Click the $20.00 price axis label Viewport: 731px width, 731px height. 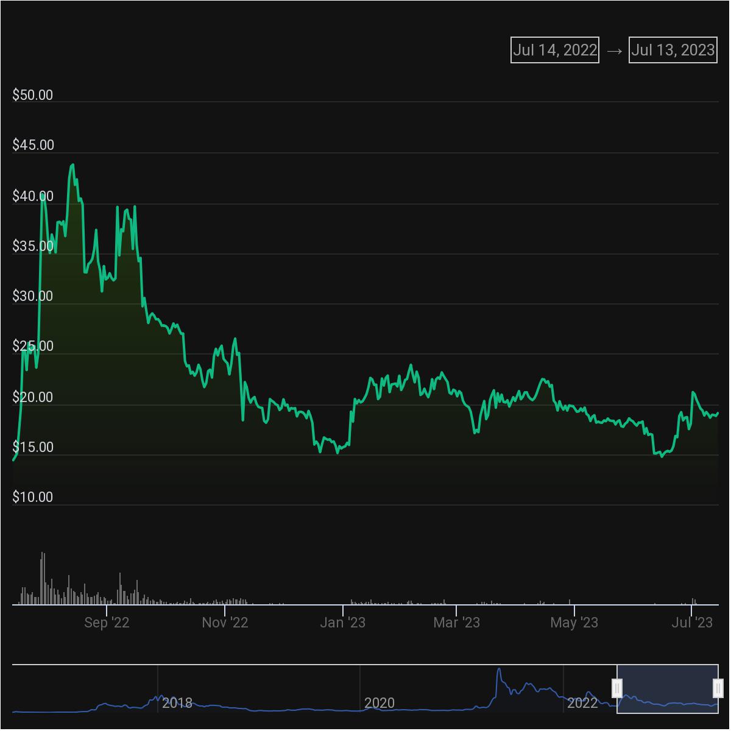point(33,397)
